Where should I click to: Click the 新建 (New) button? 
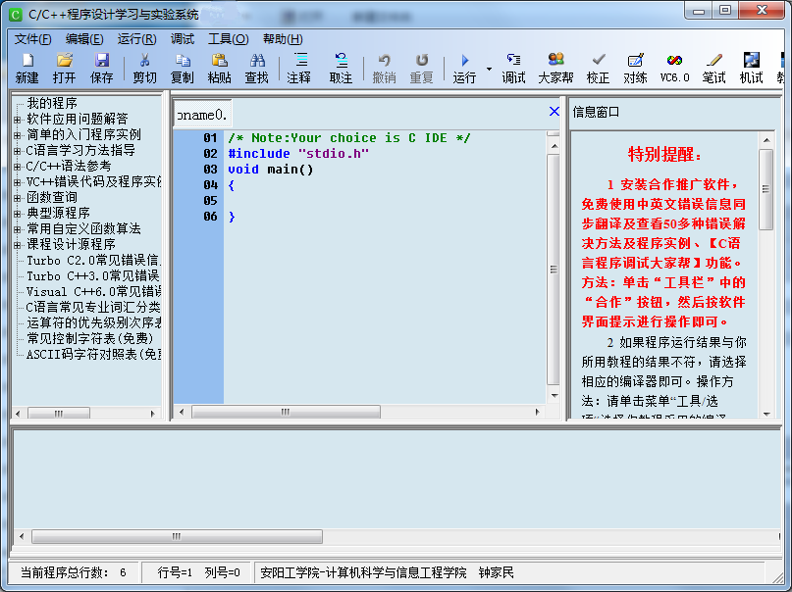click(26, 70)
